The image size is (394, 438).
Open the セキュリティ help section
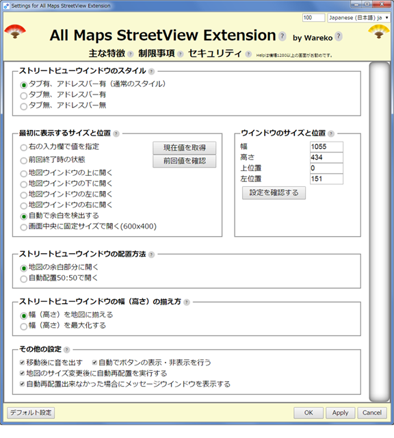(215, 53)
